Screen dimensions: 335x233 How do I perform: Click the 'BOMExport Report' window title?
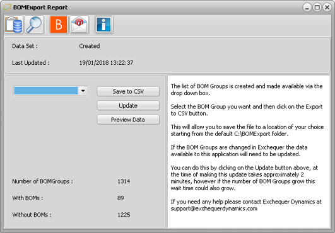40,8
